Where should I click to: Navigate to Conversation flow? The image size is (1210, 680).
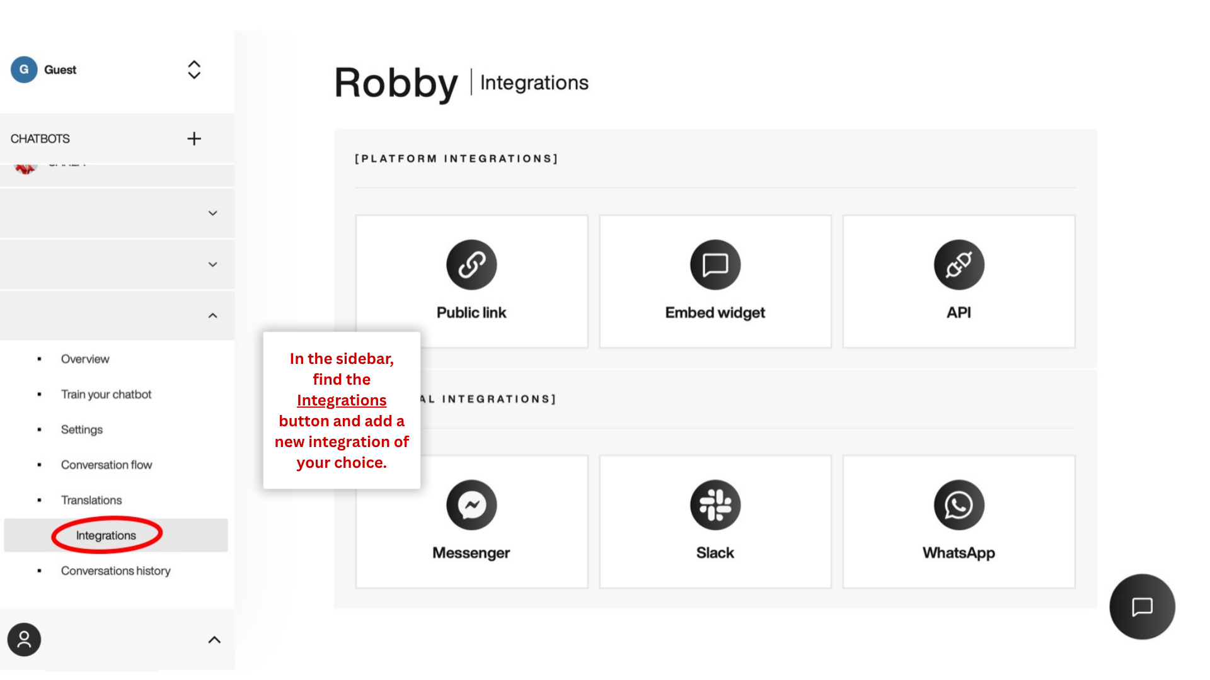[107, 465]
